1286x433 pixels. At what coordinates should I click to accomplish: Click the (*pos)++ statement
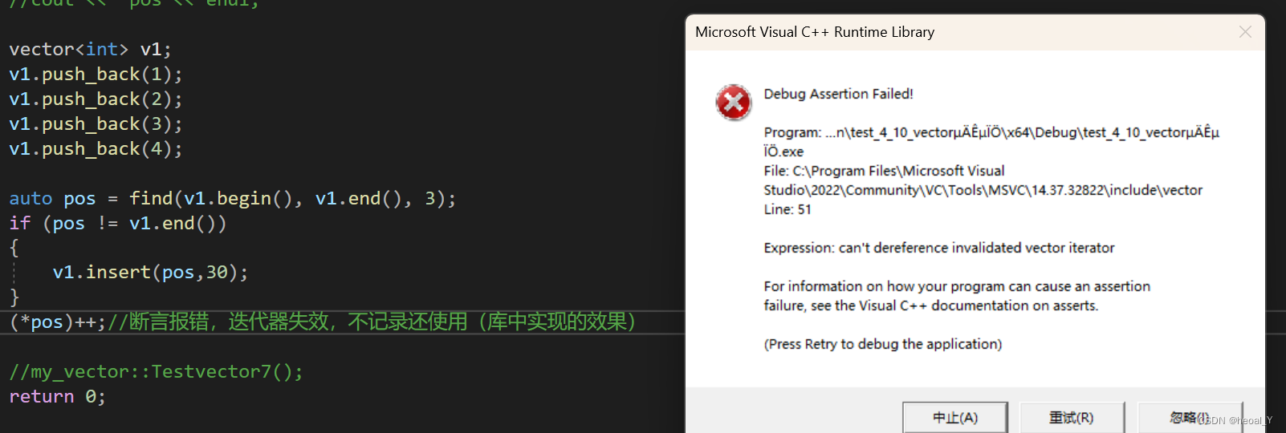coord(57,322)
